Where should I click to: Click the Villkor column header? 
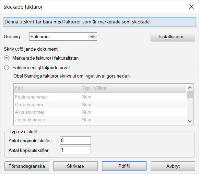pyautogui.click(x=139, y=88)
